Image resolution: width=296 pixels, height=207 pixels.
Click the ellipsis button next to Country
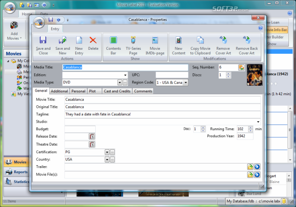[112, 159]
